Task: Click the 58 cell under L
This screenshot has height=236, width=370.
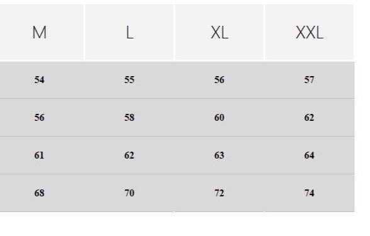Action: 130,118
